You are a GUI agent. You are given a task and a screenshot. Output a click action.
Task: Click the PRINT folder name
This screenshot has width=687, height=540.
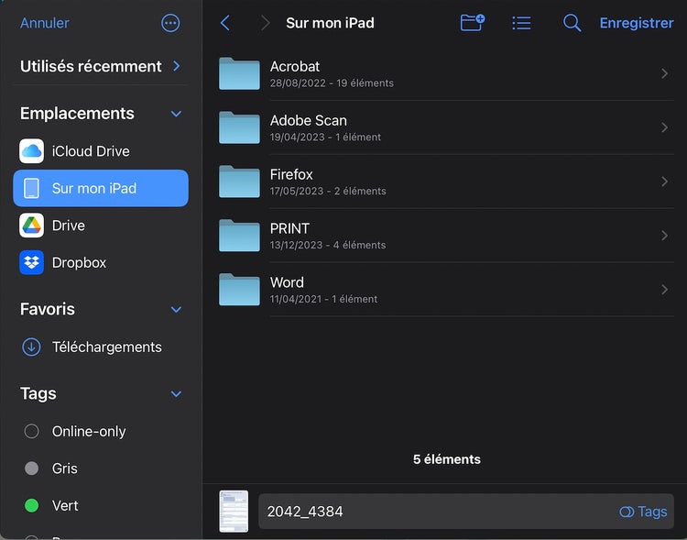point(289,228)
